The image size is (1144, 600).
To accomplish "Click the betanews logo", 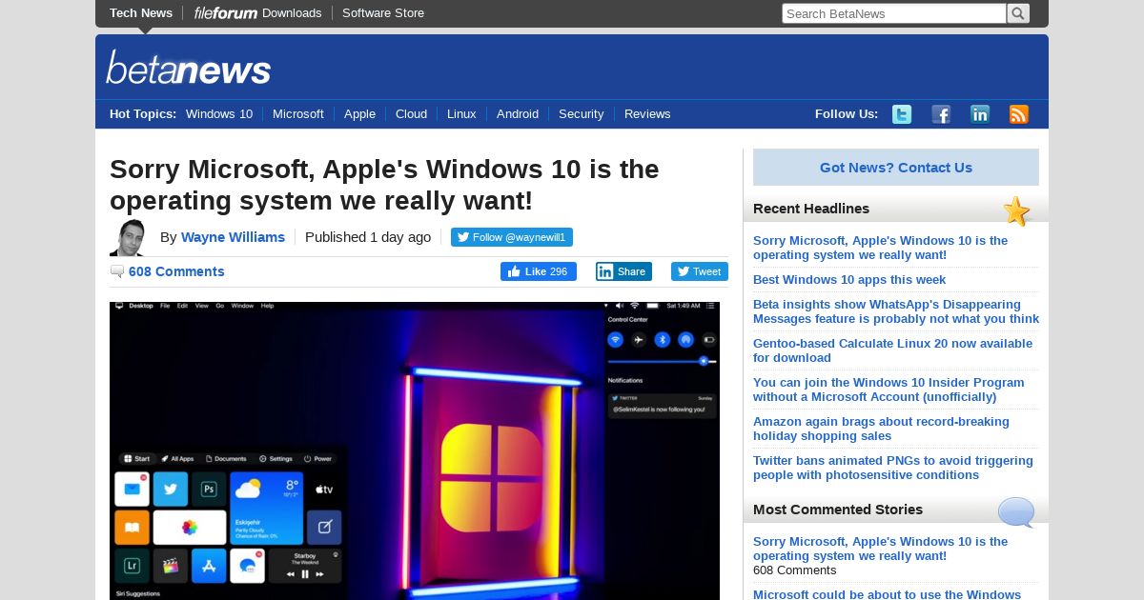I will coord(189,68).
